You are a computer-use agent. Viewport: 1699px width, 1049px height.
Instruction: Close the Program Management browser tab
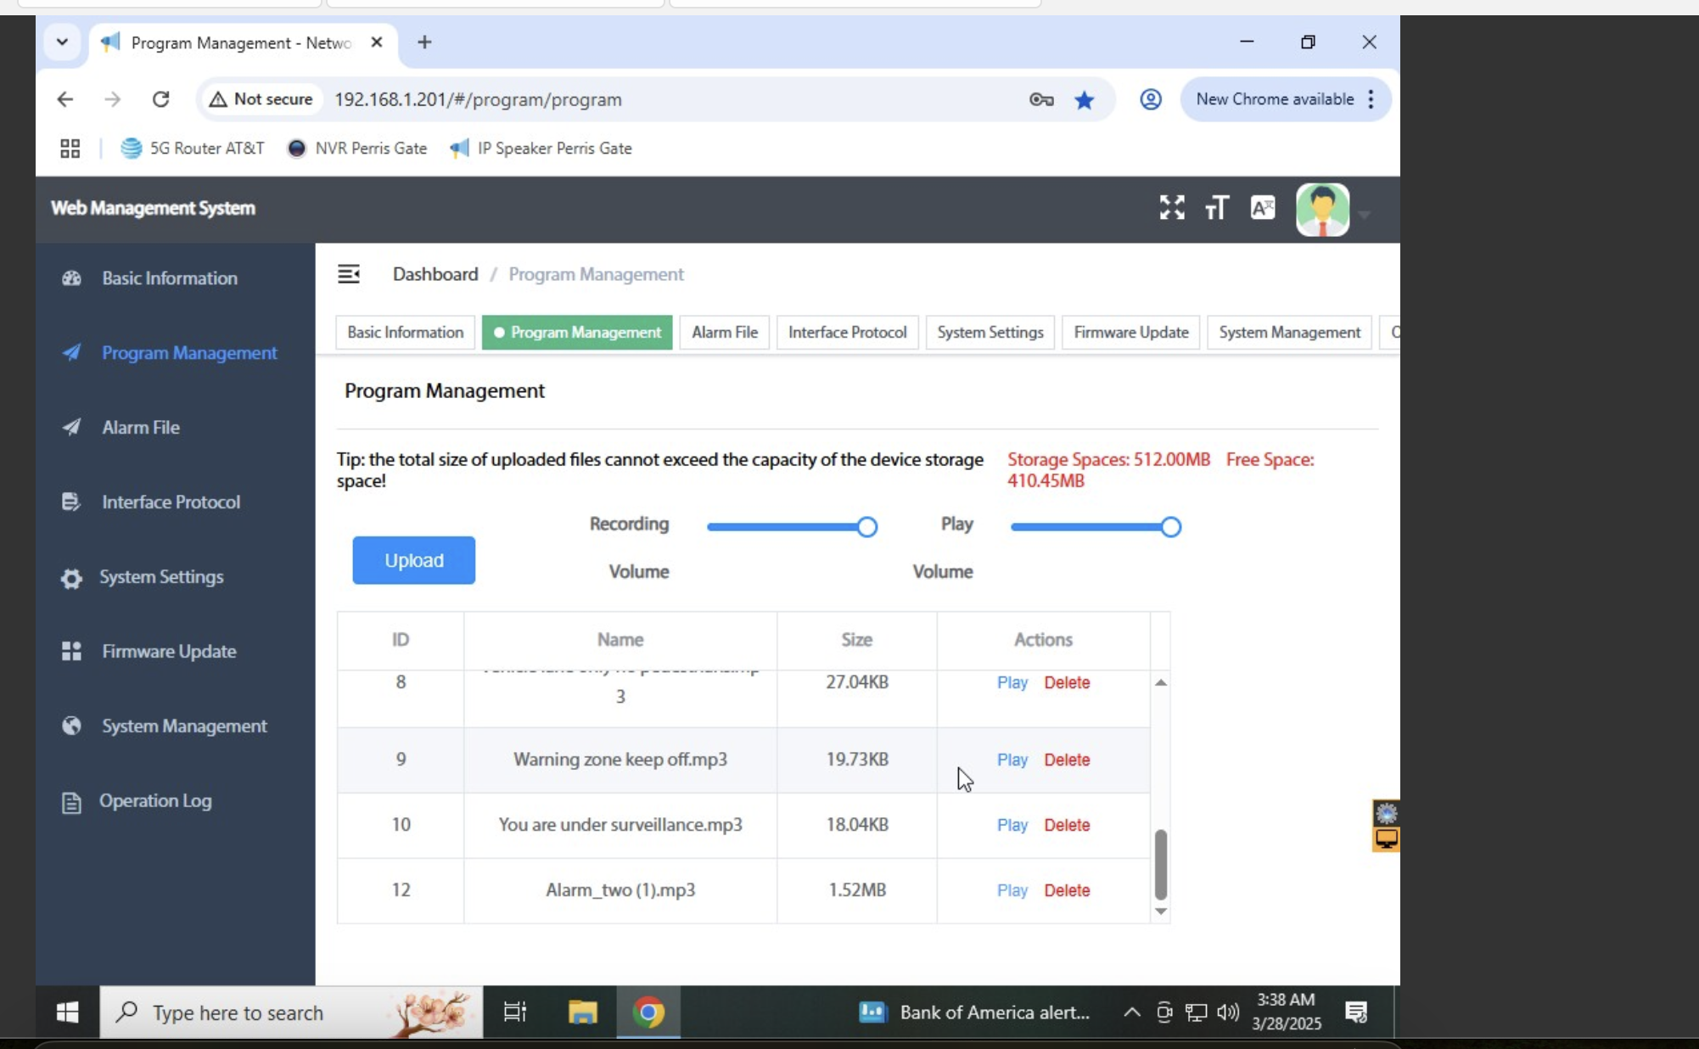(377, 42)
